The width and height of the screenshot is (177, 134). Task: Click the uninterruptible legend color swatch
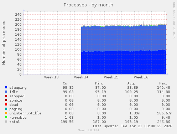[x=6, y=113]
